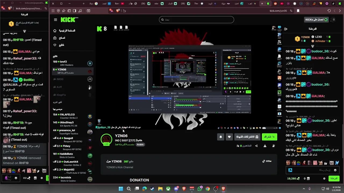
Task: Open HabibiBetz recommended channel
Action: click(73, 155)
